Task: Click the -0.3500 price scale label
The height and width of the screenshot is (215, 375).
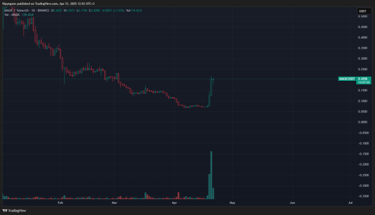Action: click(x=363, y=196)
